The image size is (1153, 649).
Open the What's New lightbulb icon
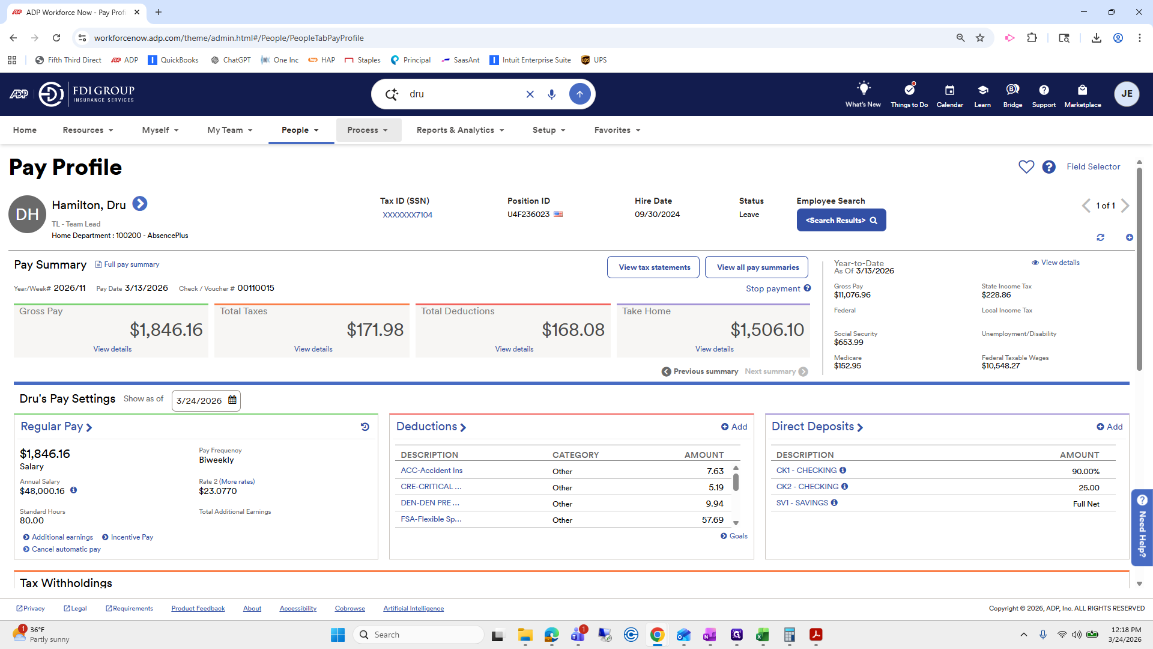coord(863,90)
